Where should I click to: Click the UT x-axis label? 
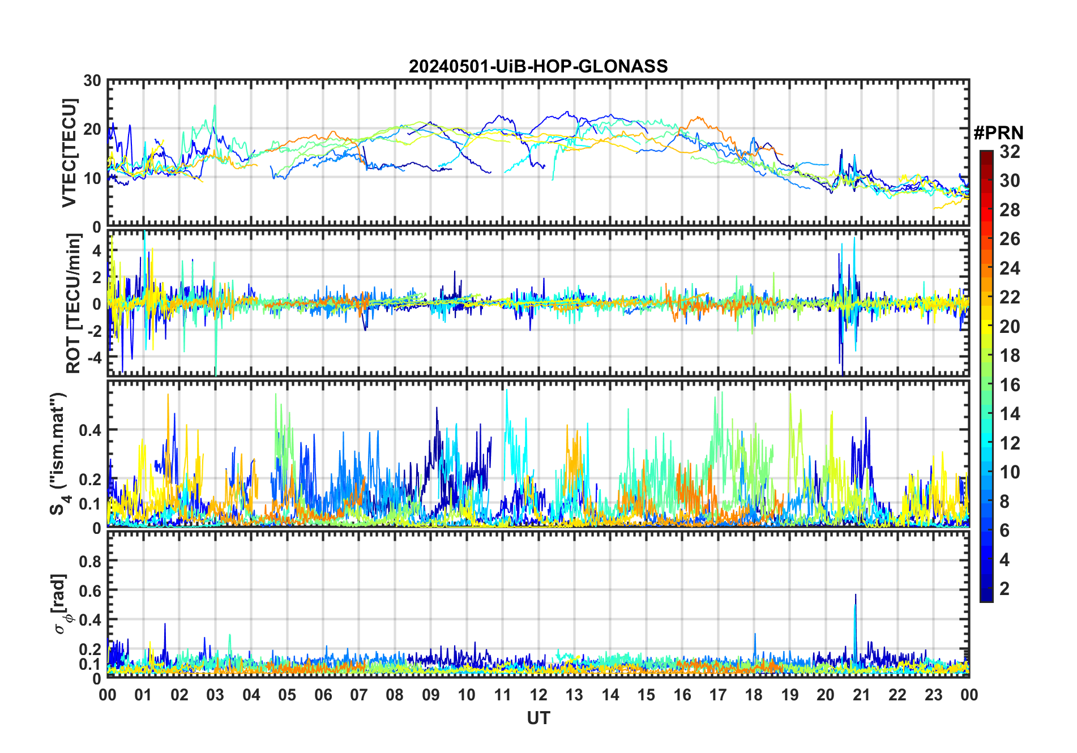pyautogui.click(x=538, y=718)
